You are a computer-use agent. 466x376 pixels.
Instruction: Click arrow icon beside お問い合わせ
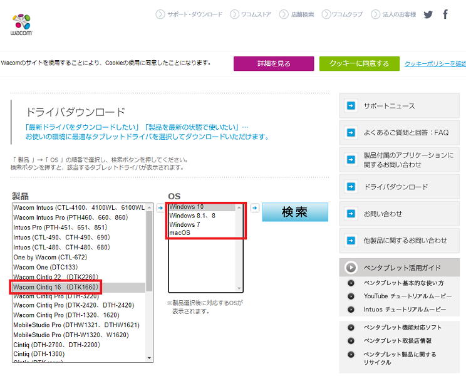[x=351, y=214]
